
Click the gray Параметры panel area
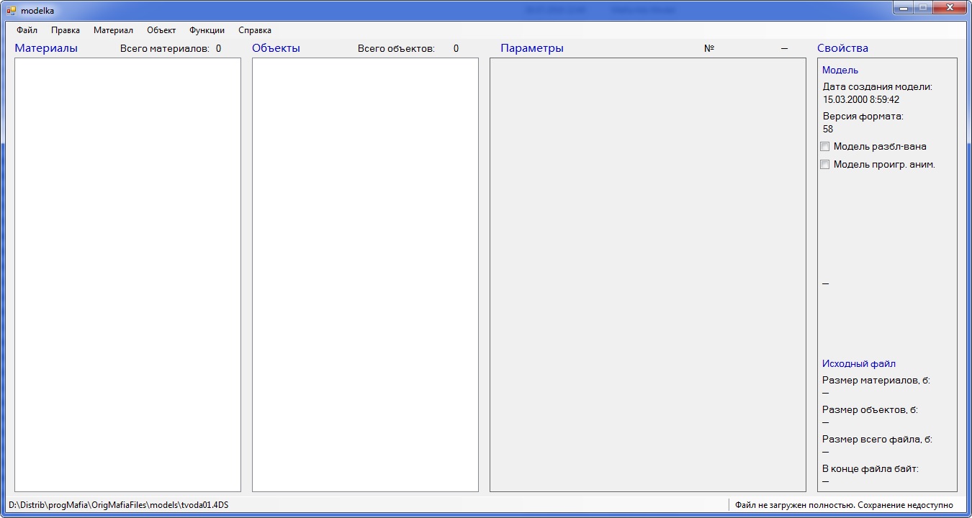pyautogui.click(x=647, y=274)
